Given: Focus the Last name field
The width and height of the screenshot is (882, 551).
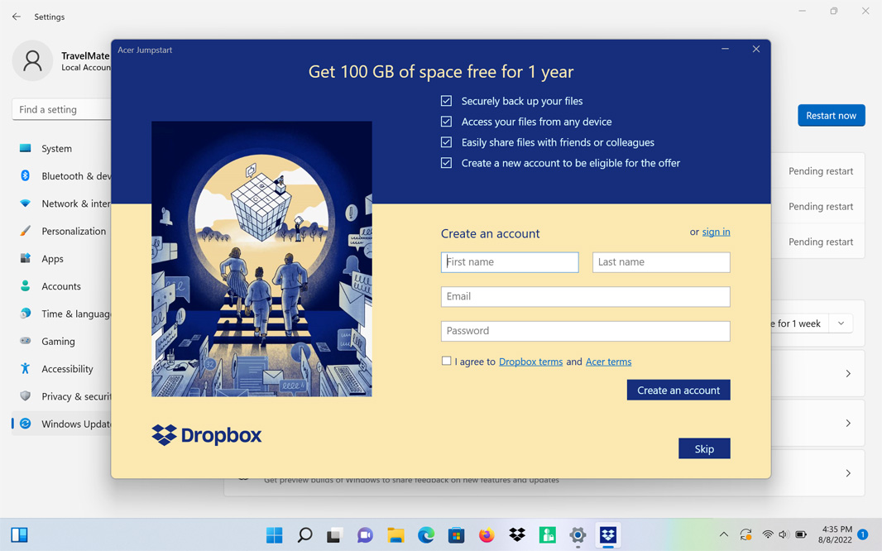Looking at the screenshot, I should [661, 262].
